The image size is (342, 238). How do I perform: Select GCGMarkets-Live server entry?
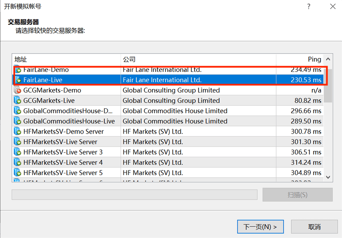tap(168, 100)
